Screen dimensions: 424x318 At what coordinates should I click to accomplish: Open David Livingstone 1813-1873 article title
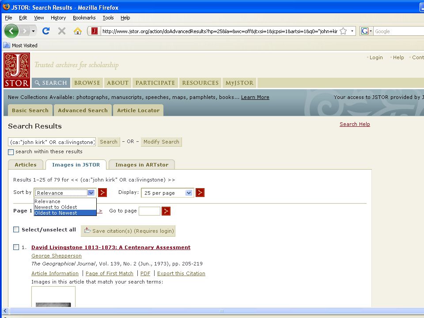point(111,247)
